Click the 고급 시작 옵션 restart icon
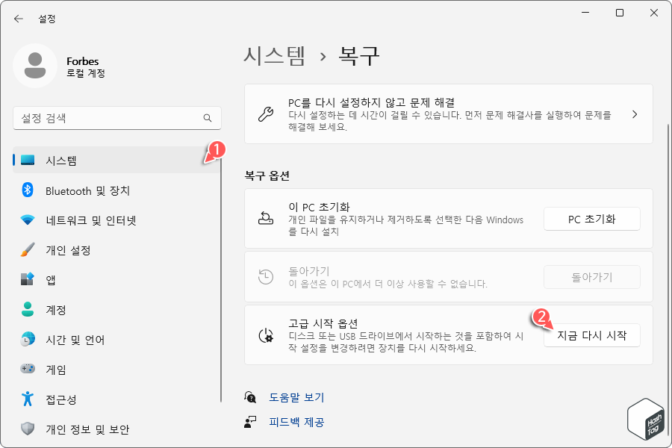The height and width of the screenshot is (448, 672). pos(266,335)
